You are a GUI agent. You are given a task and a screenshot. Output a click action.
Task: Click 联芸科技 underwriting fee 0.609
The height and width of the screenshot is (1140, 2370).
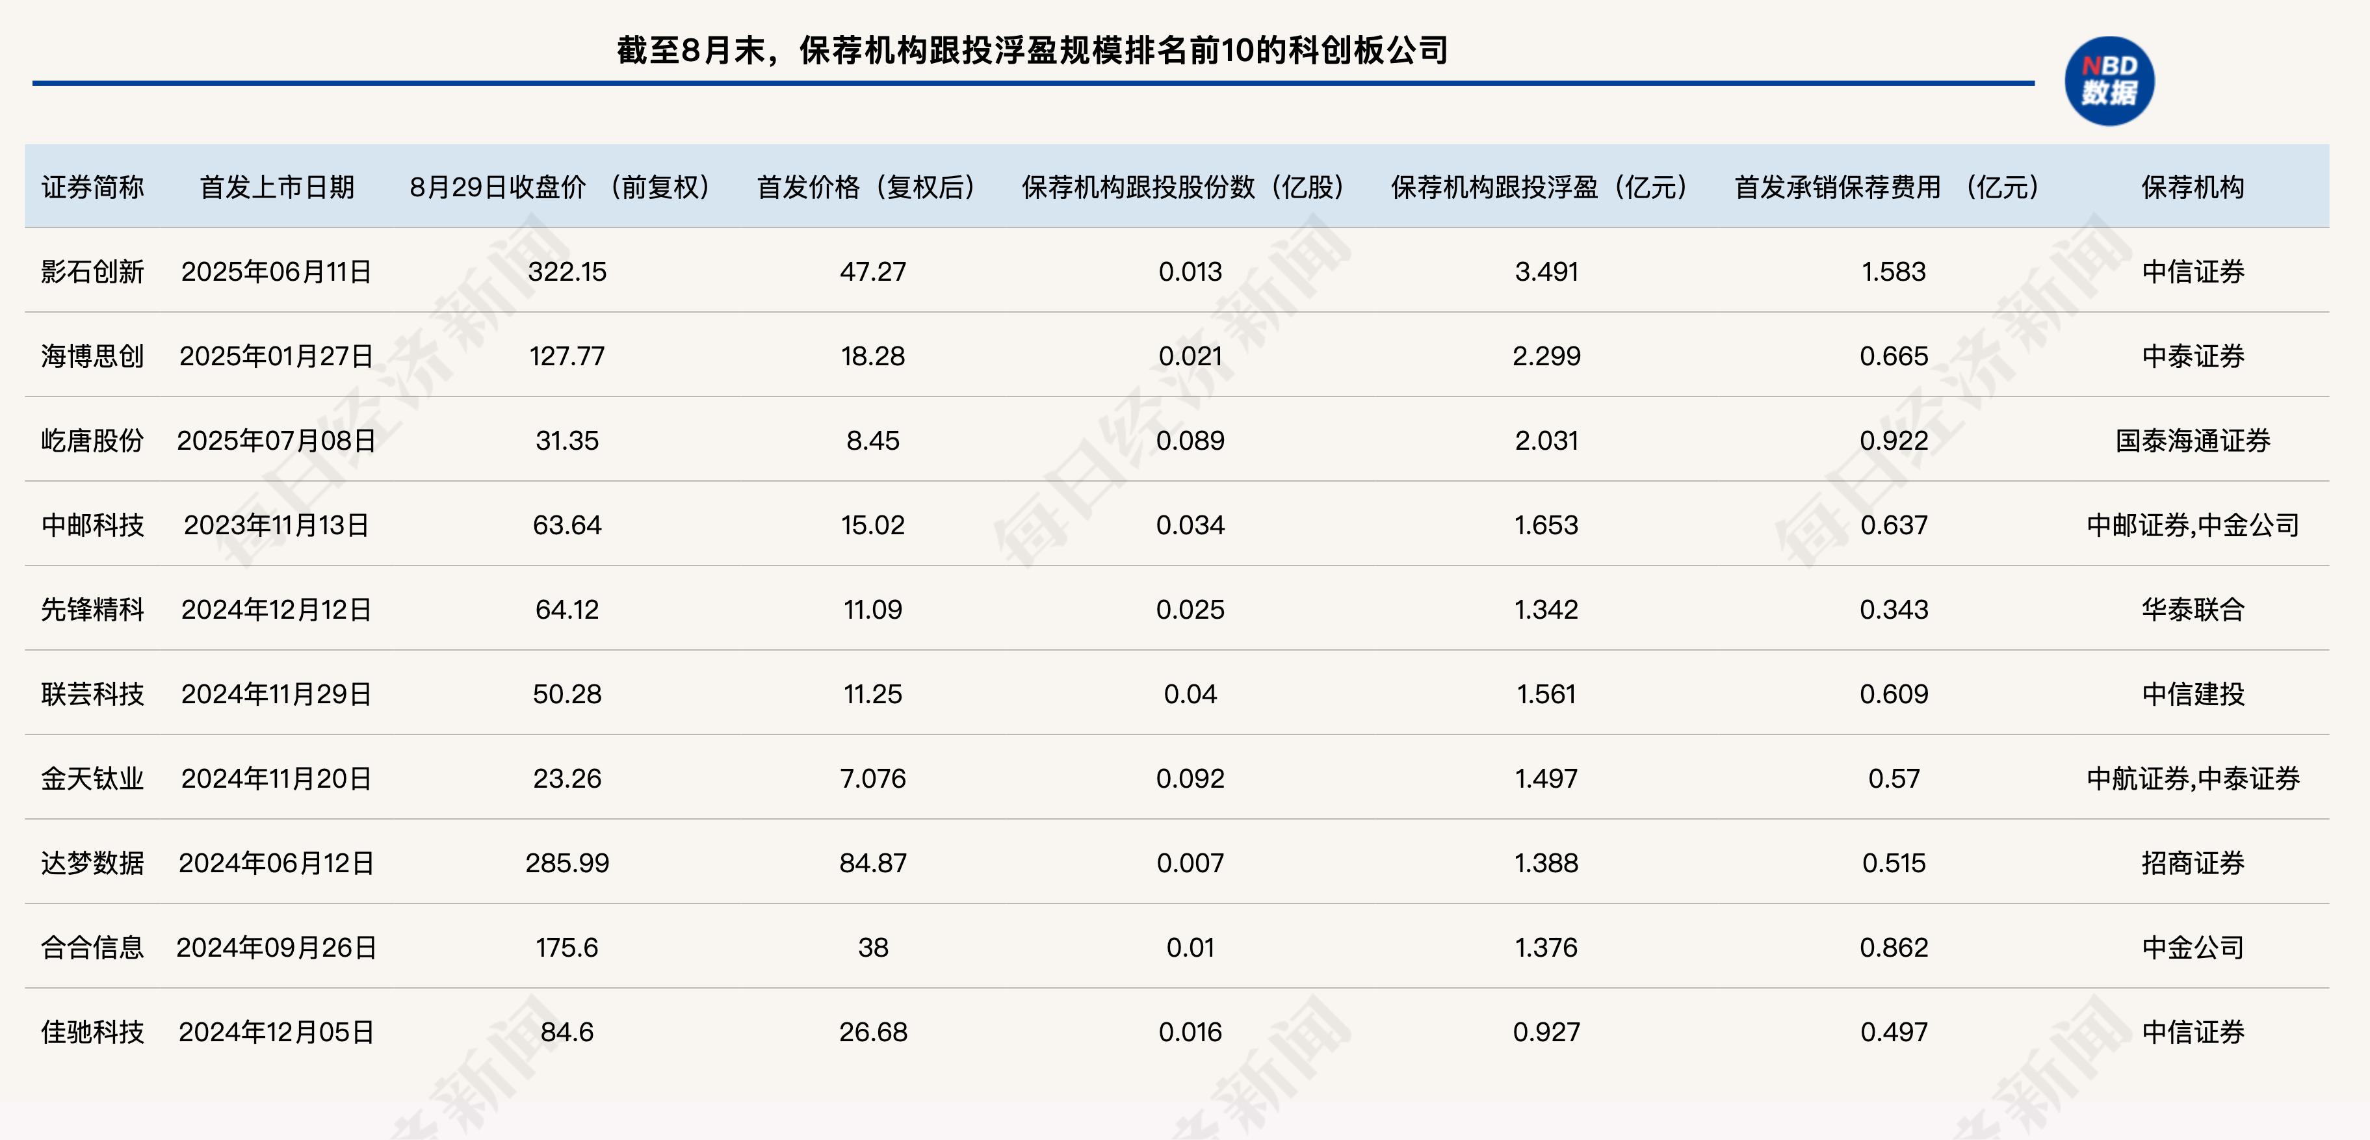coord(1897,693)
